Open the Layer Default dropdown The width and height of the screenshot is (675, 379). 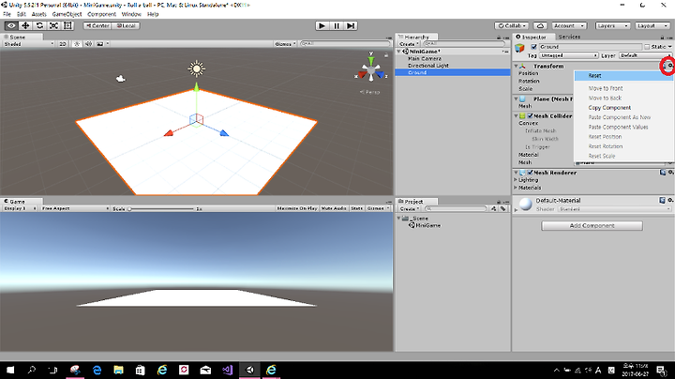[645, 55]
